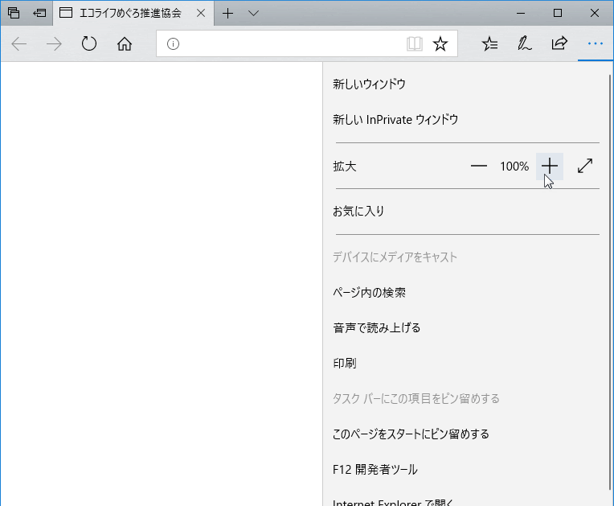The image size is (614, 506).
Task: Set these tabs aside
Action: (39, 13)
